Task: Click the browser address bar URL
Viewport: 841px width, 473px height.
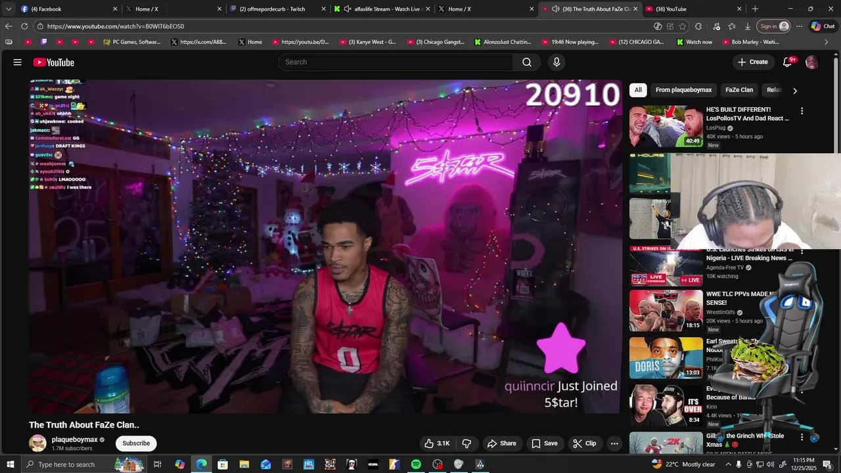Action: (x=116, y=26)
